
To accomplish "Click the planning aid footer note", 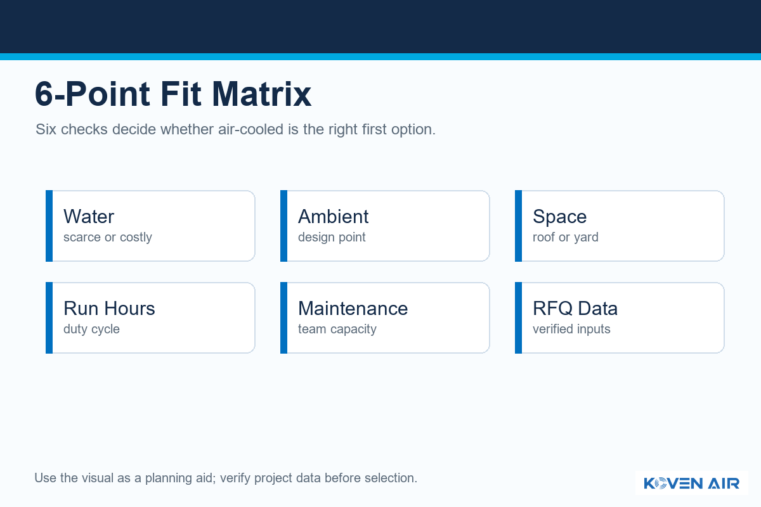I will point(226,478).
